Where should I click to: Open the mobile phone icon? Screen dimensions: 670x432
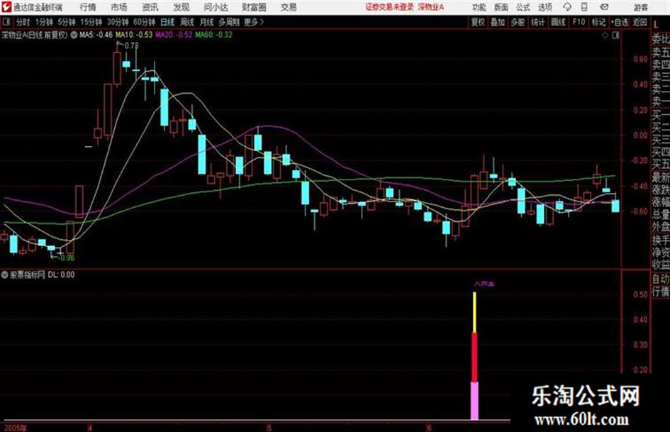point(584,7)
